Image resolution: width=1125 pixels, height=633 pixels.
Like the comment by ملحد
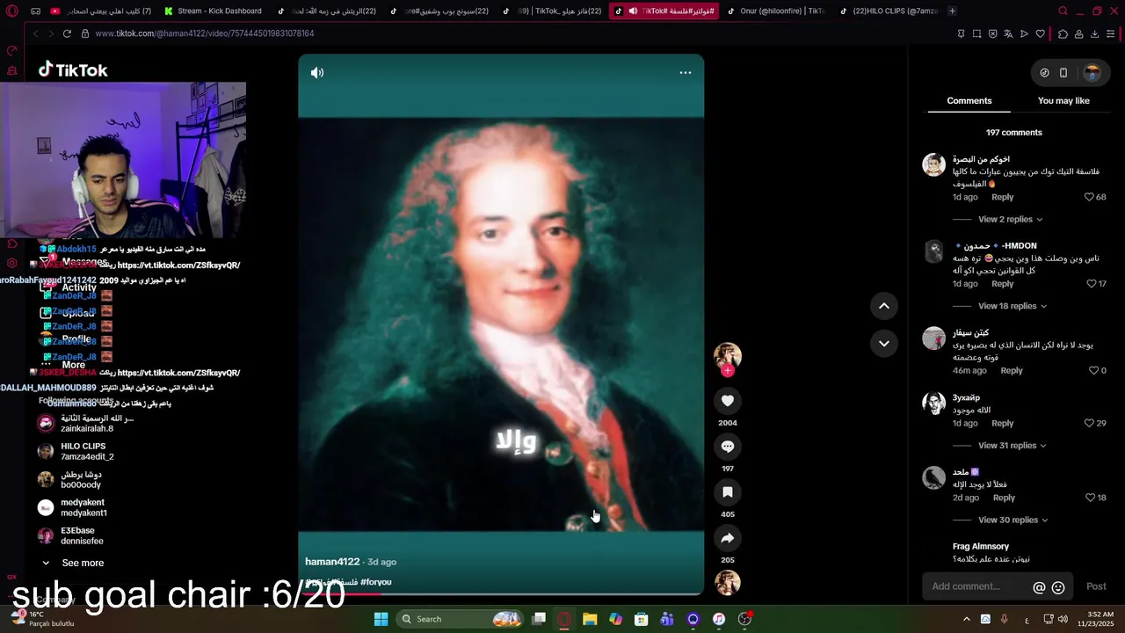pyautogui.click(x=1090, y=498)
